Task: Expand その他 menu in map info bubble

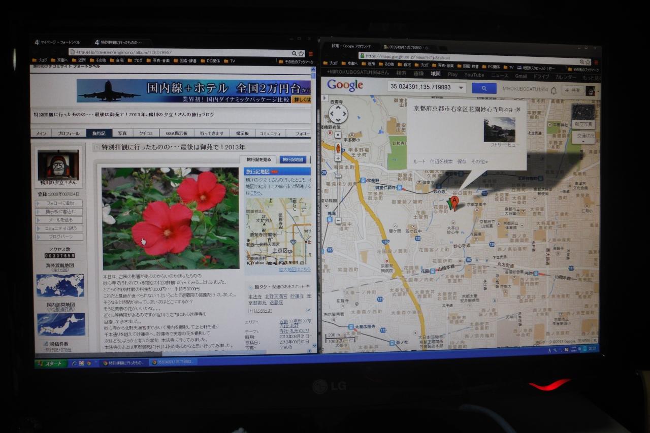Action: [x=479, y=162]
